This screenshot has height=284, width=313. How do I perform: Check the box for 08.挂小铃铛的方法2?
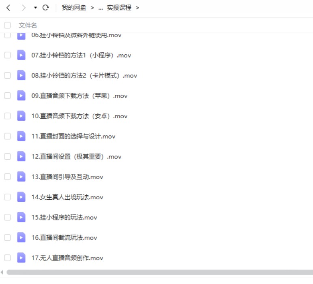[x=7, y=75]
